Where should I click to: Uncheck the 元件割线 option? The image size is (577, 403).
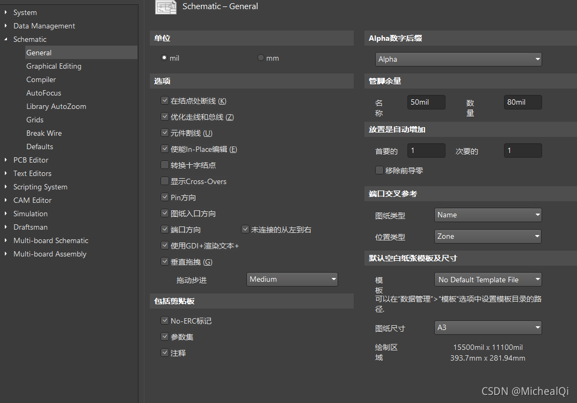[x=164, y=133]
